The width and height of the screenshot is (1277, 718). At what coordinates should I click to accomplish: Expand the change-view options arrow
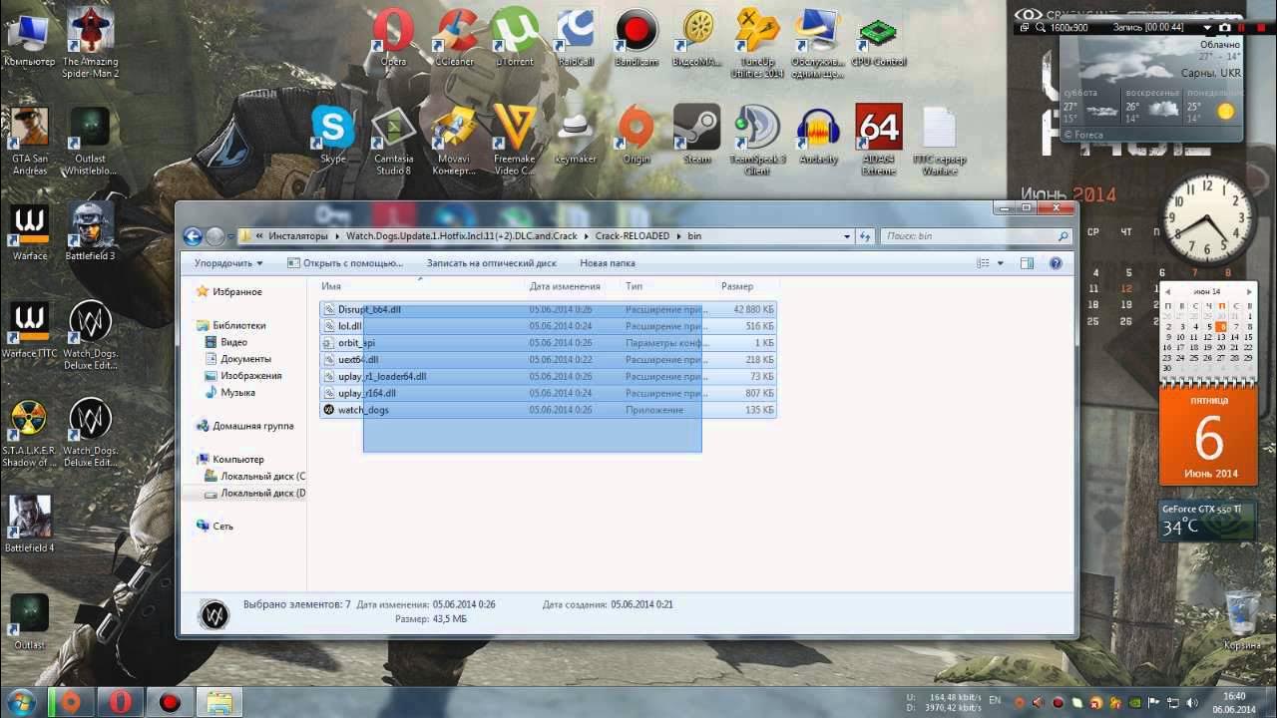[1001, 263]
